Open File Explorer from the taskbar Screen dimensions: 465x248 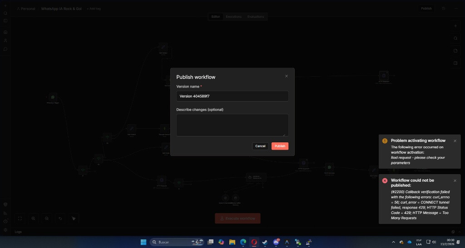[232, 242]
